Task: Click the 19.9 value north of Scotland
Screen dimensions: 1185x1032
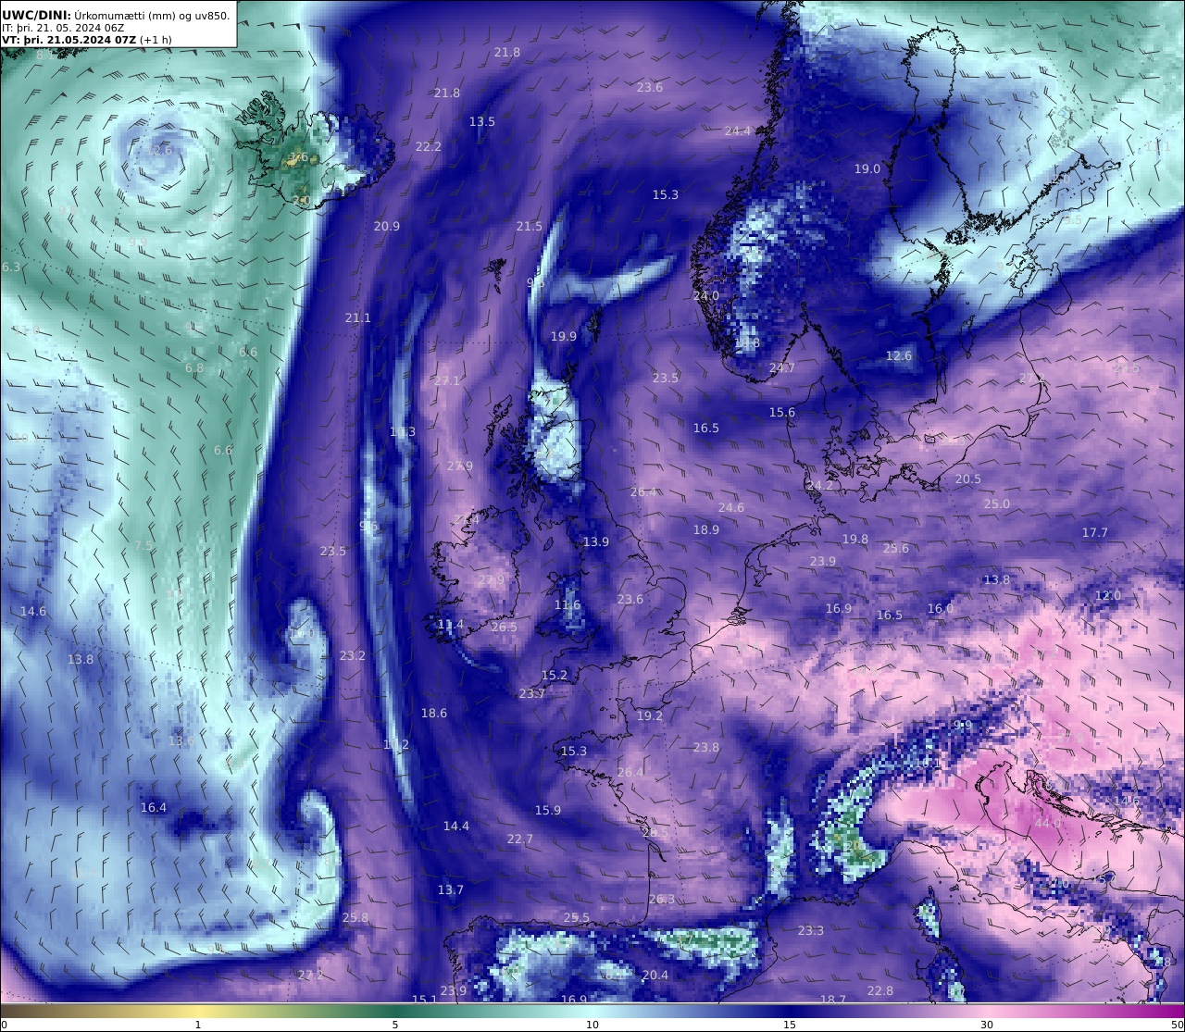Action: coord(564,337)
